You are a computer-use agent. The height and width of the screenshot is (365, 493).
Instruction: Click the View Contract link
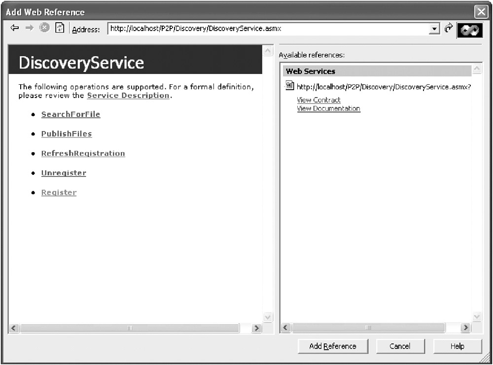coord(318,100)
